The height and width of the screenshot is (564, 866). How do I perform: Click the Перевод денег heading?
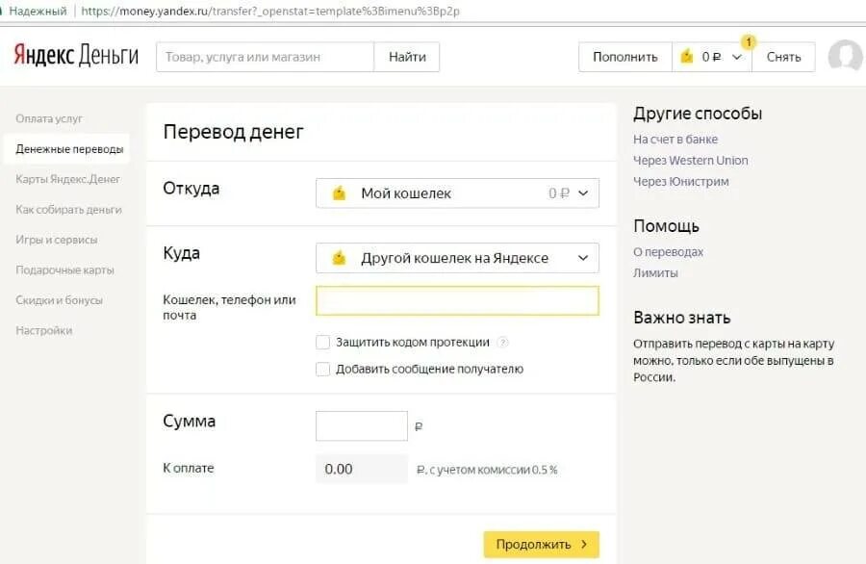(x=233, y=132)
